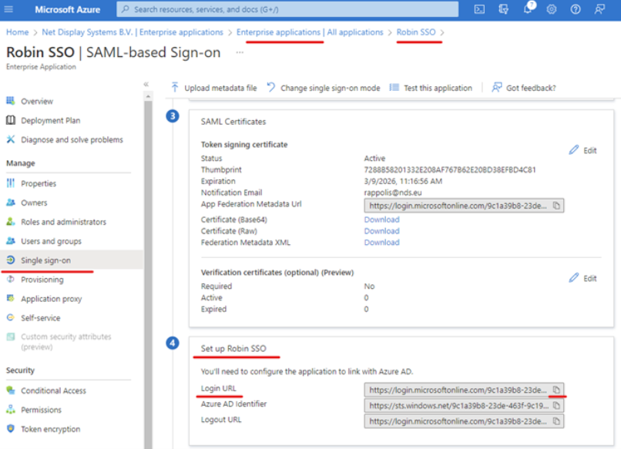
Task: Click in the Azure search resources box
Action: (x=287, y=9)
